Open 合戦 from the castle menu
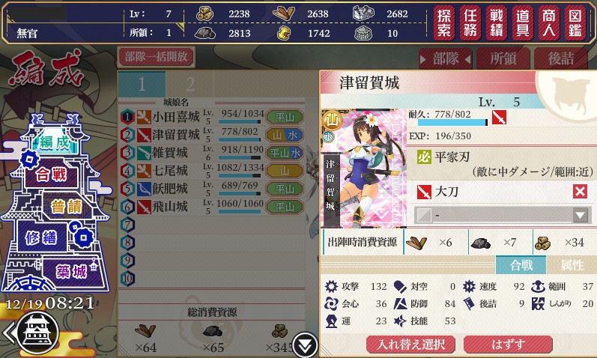The image size is (597, 358). click(x=52, y=175)
